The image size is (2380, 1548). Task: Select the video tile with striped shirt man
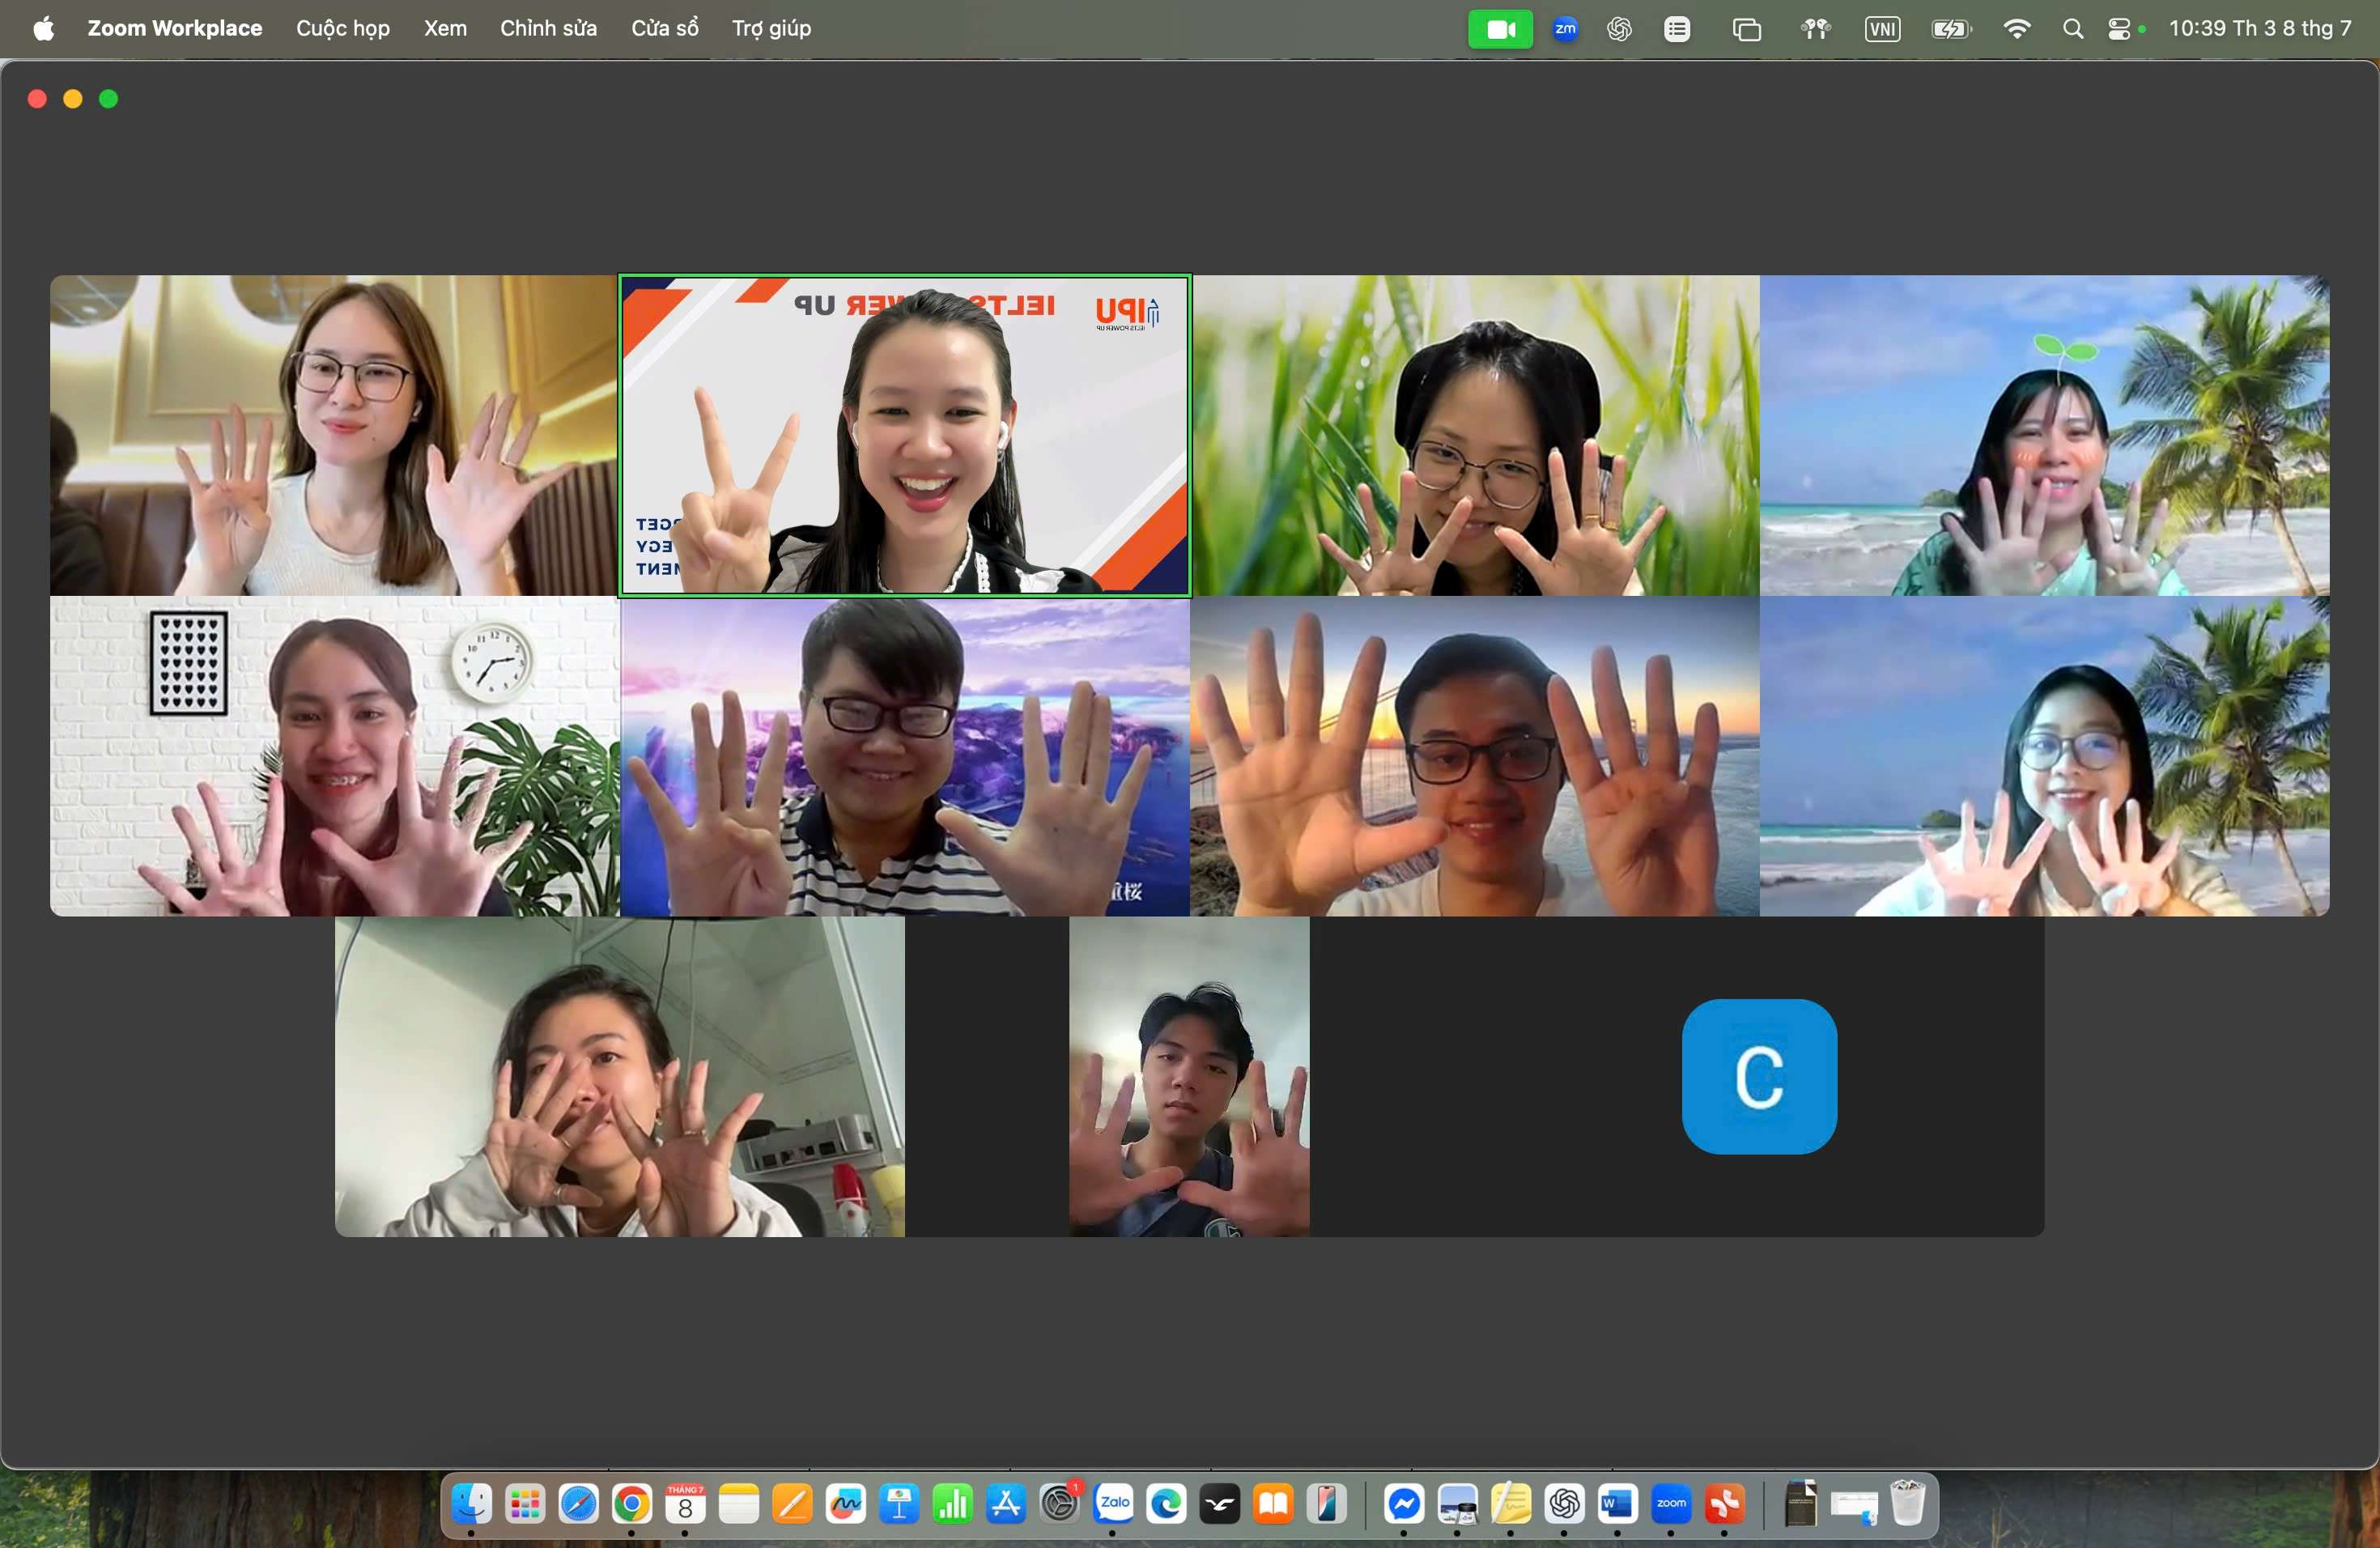click(905, 756)
